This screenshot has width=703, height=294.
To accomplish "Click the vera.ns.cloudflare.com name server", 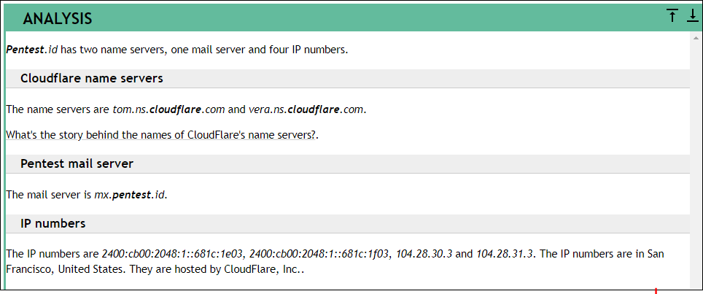I will pos(307,109).
